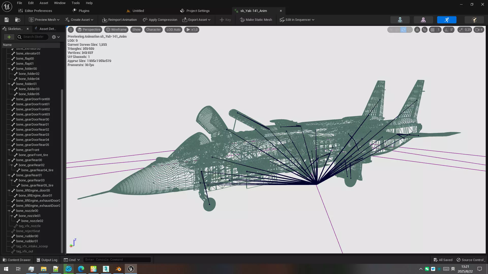Open the Wireframe view mode dropdown
The image size is (488, 274).
[x=116, y=30]
